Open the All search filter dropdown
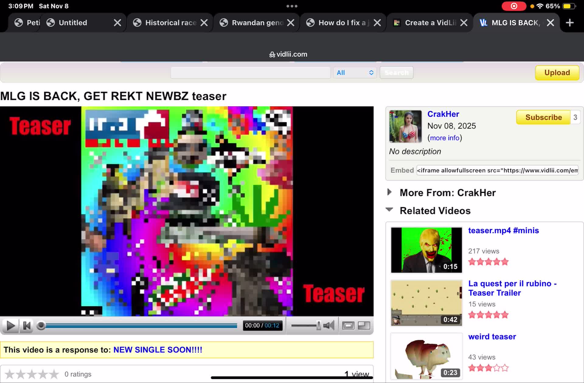 point(355,73)
